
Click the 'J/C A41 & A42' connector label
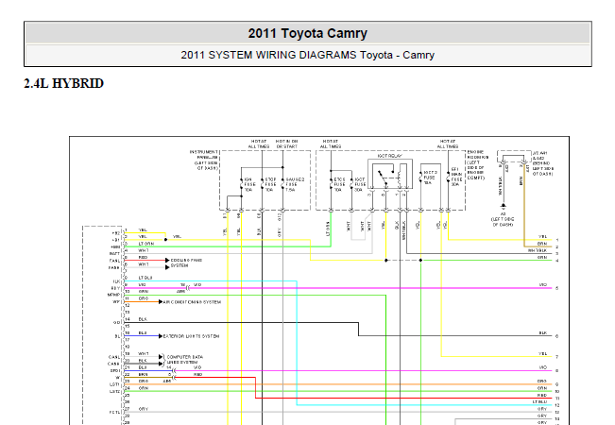(x=543, y=163)
